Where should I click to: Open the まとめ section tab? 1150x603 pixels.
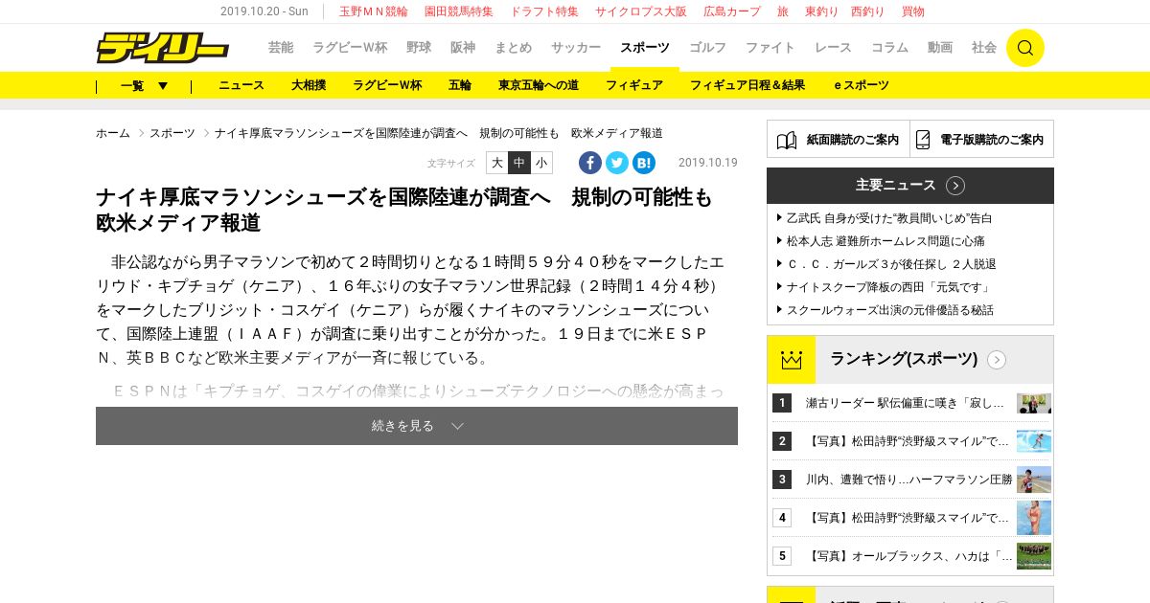click(x=513, y=47)
